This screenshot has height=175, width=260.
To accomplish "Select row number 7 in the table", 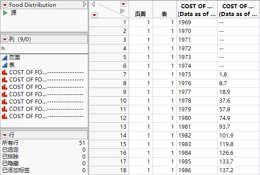I will pyautogui.click(x=109, y=75).
